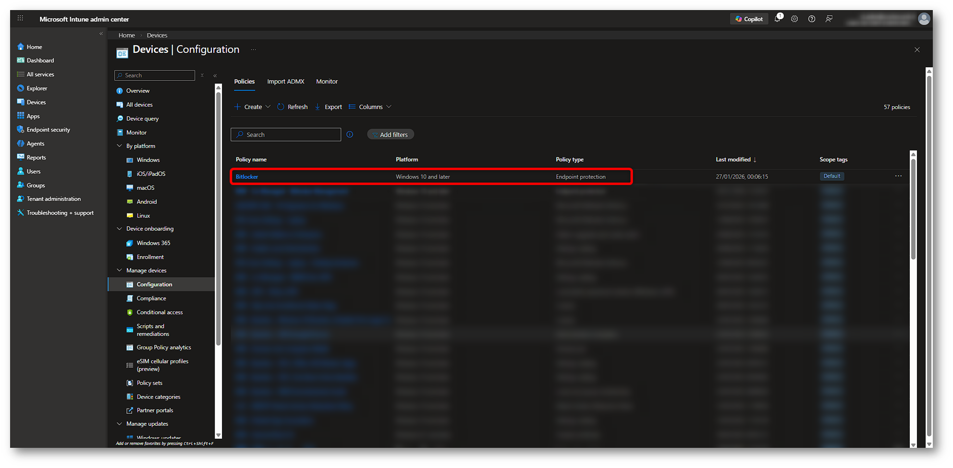This screenshot has width=953, height=468.
Task: Open the account profile avatar
Action: pyautogui.click(x=924, y=19)
